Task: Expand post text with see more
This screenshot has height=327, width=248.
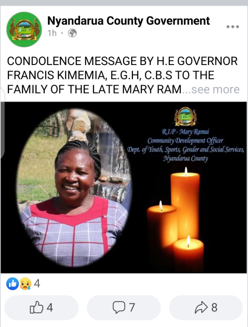Action: [x=216, y=89]
